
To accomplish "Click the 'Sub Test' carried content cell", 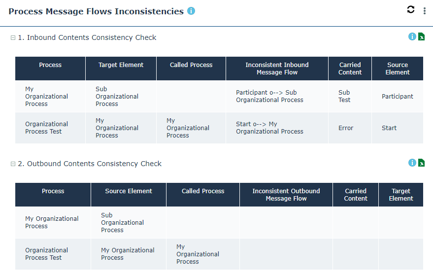I will (344, 96).
